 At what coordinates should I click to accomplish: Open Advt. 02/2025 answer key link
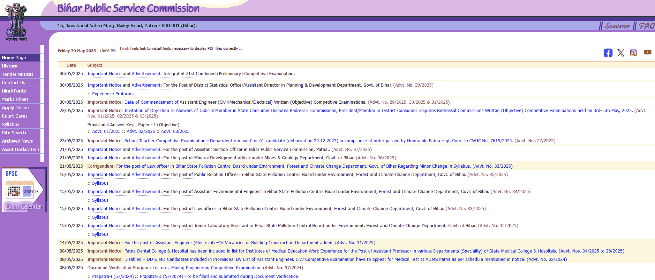pyautogui.click(x=141, y=131)
